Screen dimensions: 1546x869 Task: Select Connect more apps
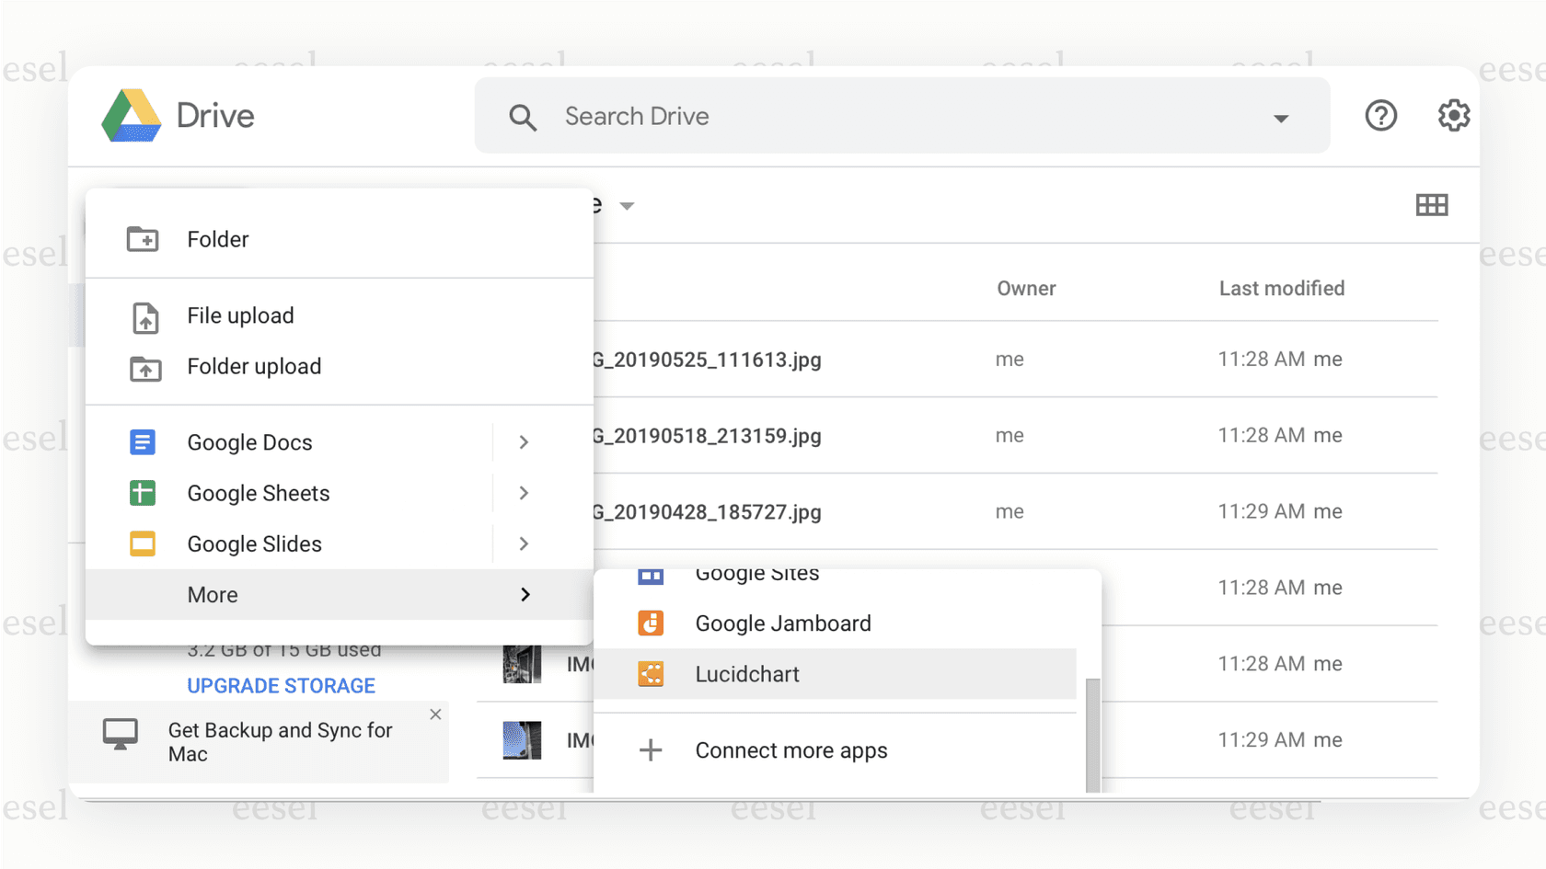pos(791,749)
